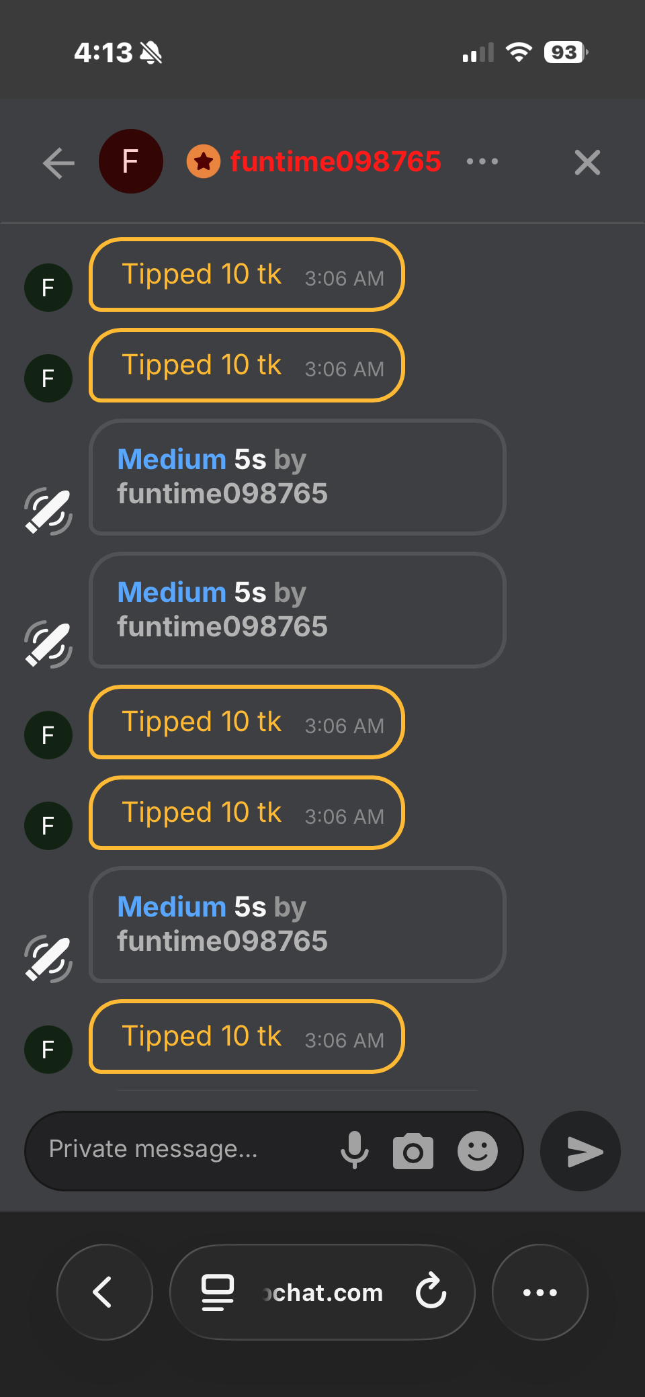Open the browser page tabs icon
This screenshot has height=1397, width=645.
218,1292
